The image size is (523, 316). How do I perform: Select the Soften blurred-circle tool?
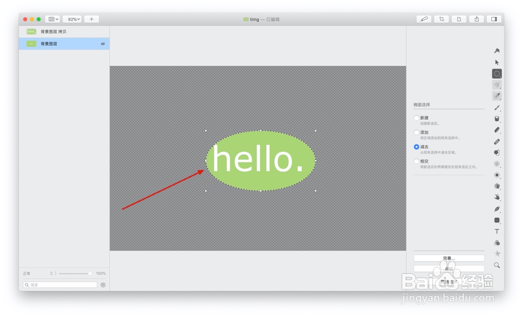point(497,164)
